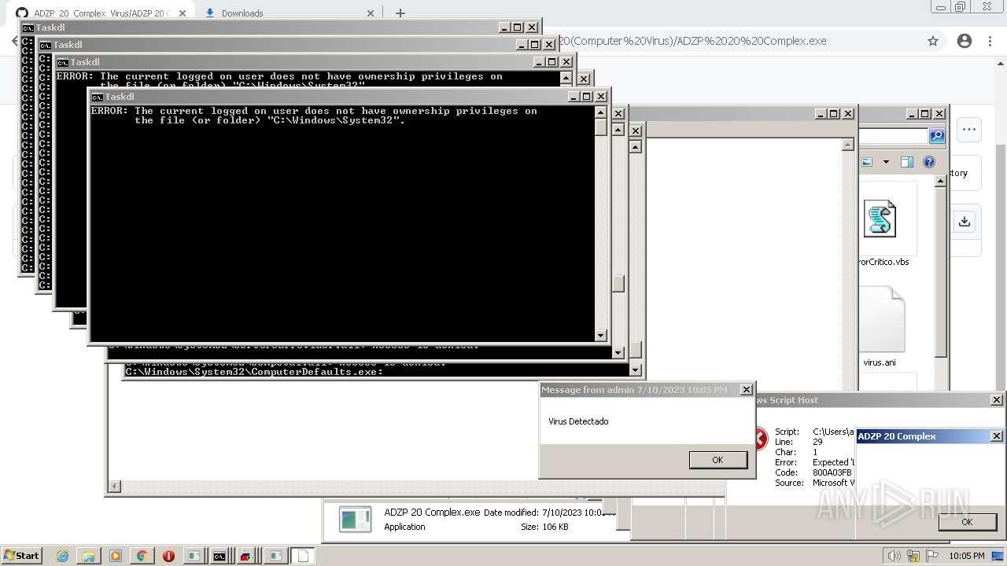Open the Windows Start menu

click(22, 555)
